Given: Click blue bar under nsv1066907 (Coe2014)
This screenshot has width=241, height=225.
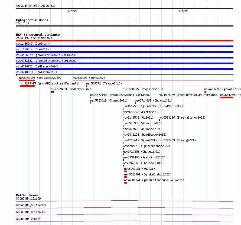Looking at the screenshot, I should click(125, 46).
